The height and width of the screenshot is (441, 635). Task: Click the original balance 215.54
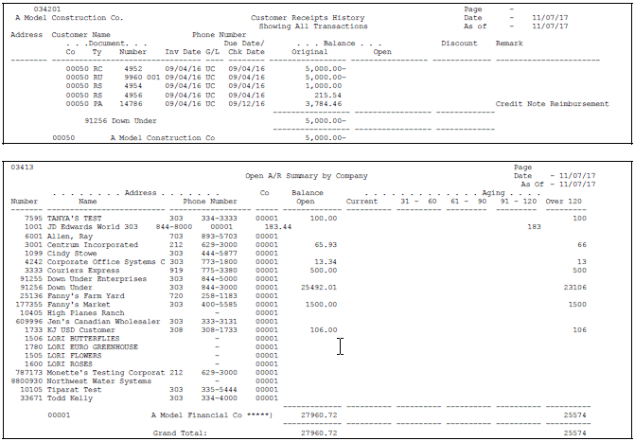pos(328,96)
